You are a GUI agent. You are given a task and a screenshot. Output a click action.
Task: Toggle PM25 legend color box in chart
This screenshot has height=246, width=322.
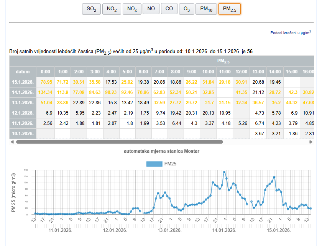154,164
